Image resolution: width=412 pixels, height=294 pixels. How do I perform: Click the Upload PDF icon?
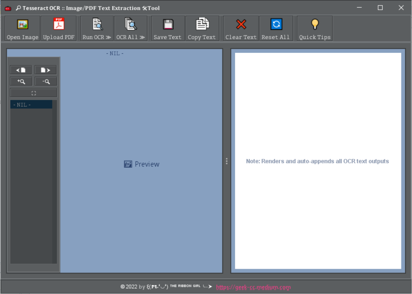[x=59, y=29]
